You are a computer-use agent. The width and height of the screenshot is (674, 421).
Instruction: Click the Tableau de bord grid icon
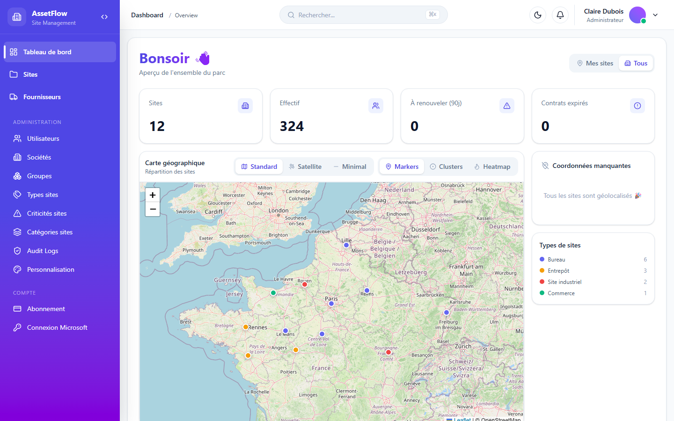14,52
